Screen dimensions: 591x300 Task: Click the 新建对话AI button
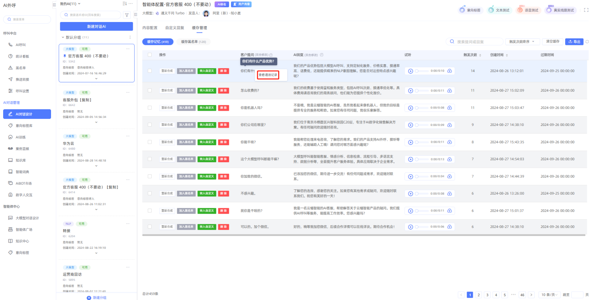pyautogui.click(x=96, y=27)
